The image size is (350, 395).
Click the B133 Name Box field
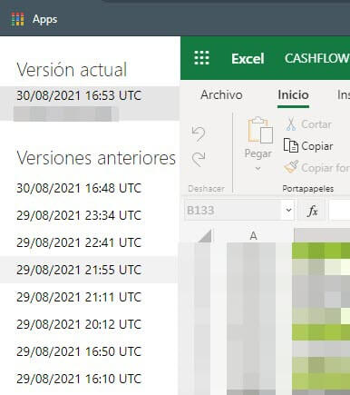click(x=233, y=210)
